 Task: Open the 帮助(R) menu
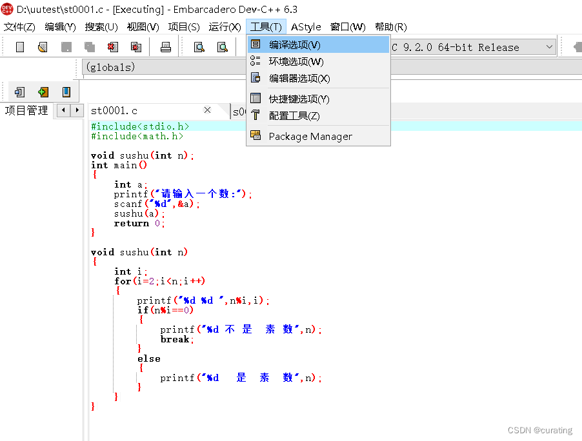(x=391, y=27)
